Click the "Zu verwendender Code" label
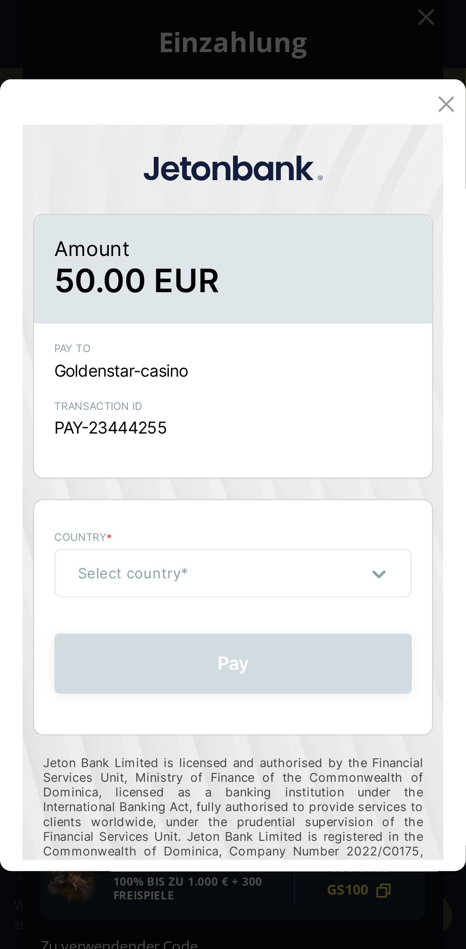 click(119, 944)
